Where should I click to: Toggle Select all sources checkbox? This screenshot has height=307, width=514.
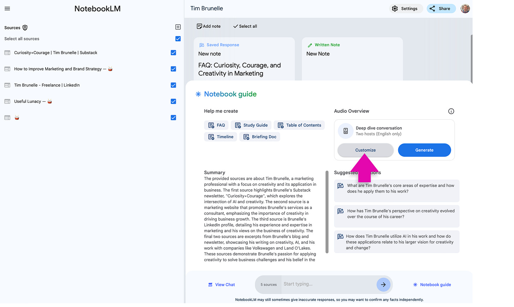pos(178,39)
